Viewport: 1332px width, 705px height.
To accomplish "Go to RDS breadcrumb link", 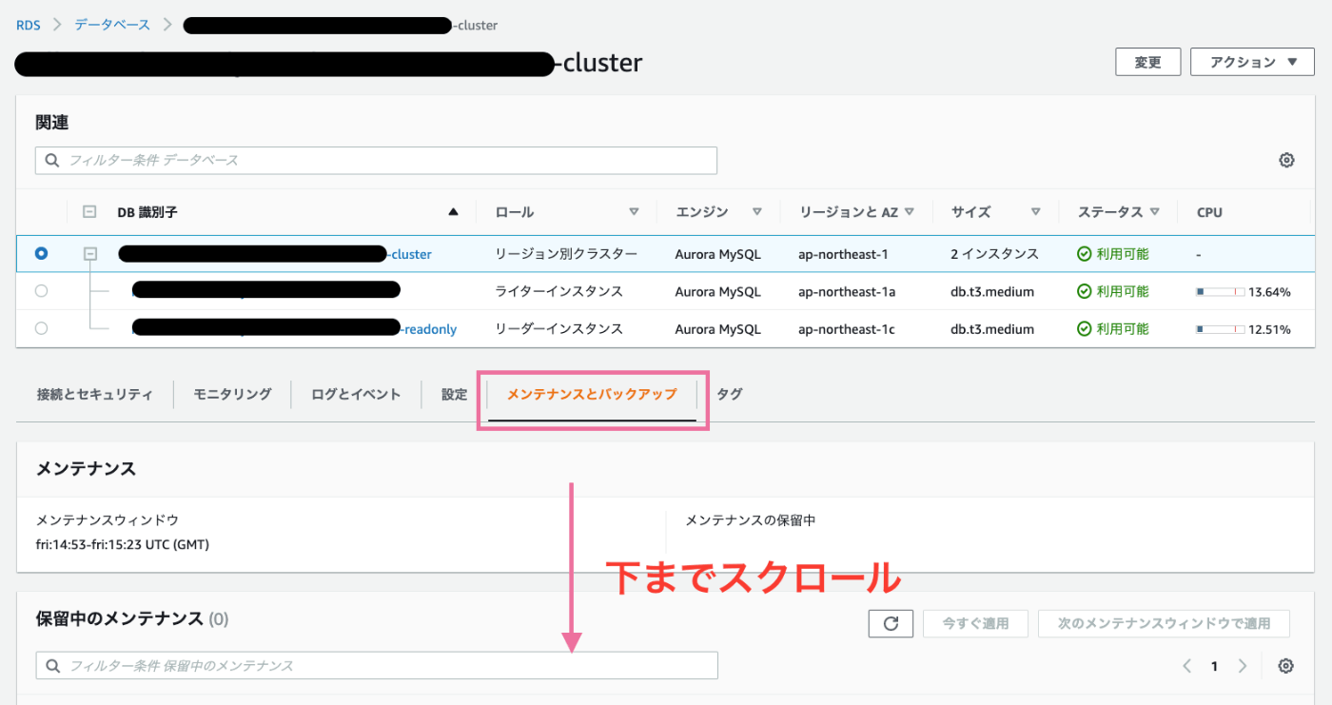I will point(29,26).
